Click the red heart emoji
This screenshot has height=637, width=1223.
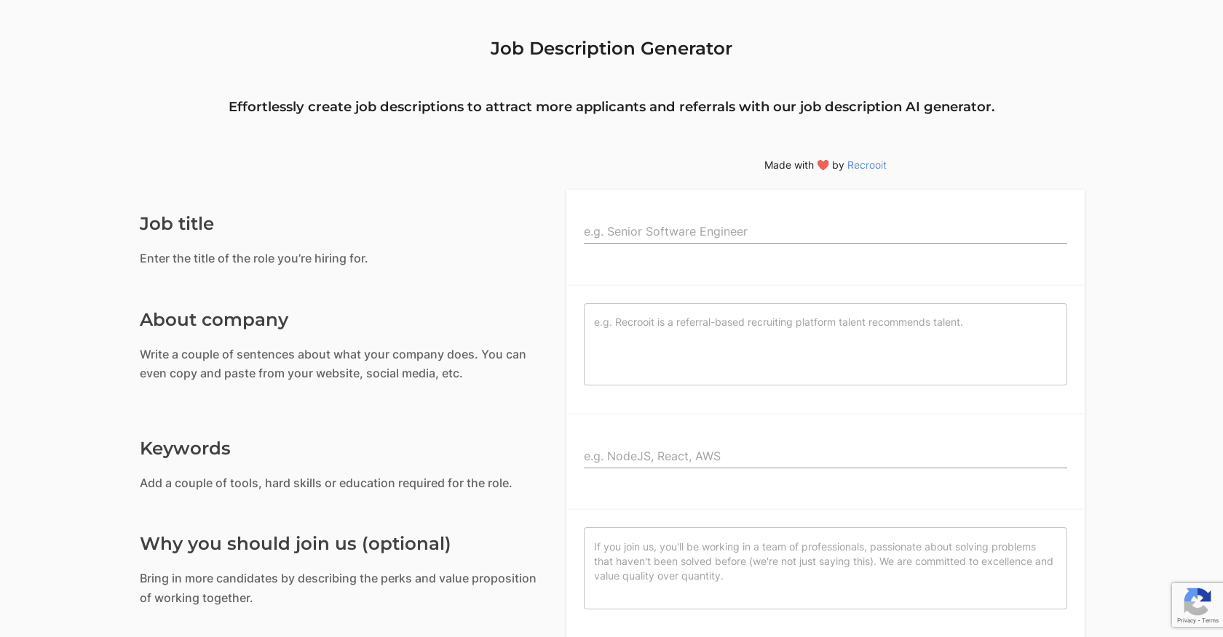(x=823, y=165)
